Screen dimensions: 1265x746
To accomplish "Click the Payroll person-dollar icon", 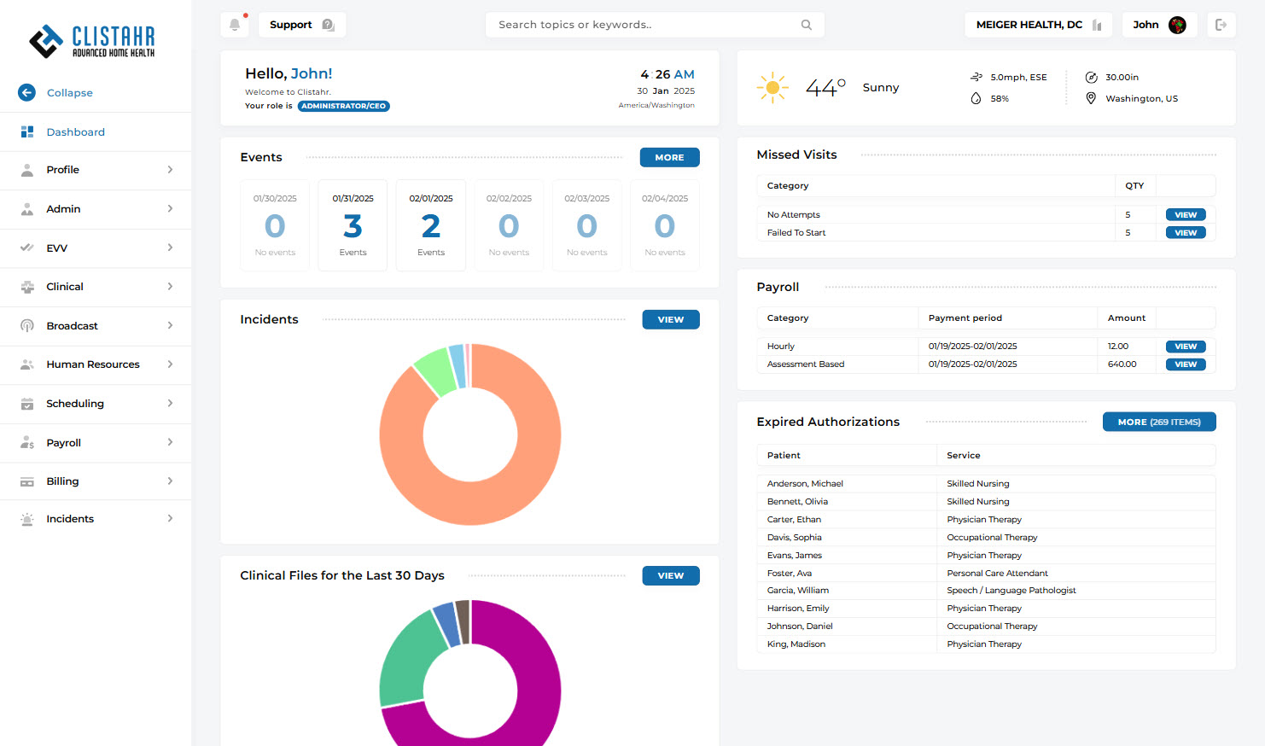I will (x=27, y=442).
